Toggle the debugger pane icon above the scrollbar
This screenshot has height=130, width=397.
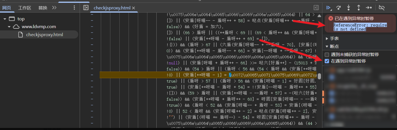click(316, 8)
